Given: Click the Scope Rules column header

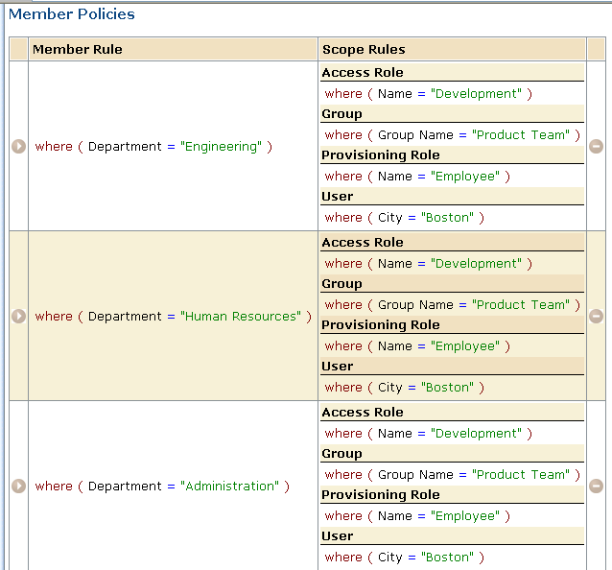Looking at the screenshot, I should click(364, 49).
